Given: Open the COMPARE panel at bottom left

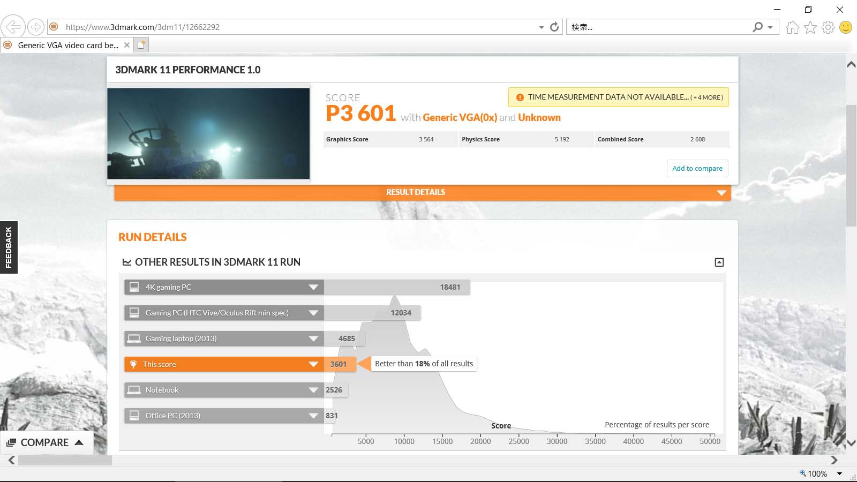Looking at the screenshot, I should (46, 443).
